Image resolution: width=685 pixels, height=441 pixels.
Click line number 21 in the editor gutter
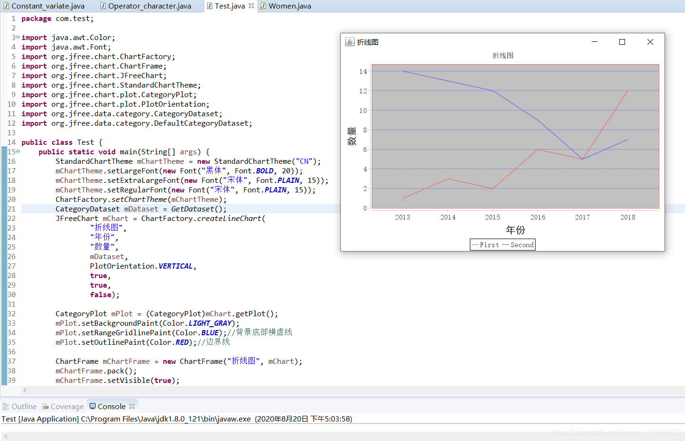point(11,209)
